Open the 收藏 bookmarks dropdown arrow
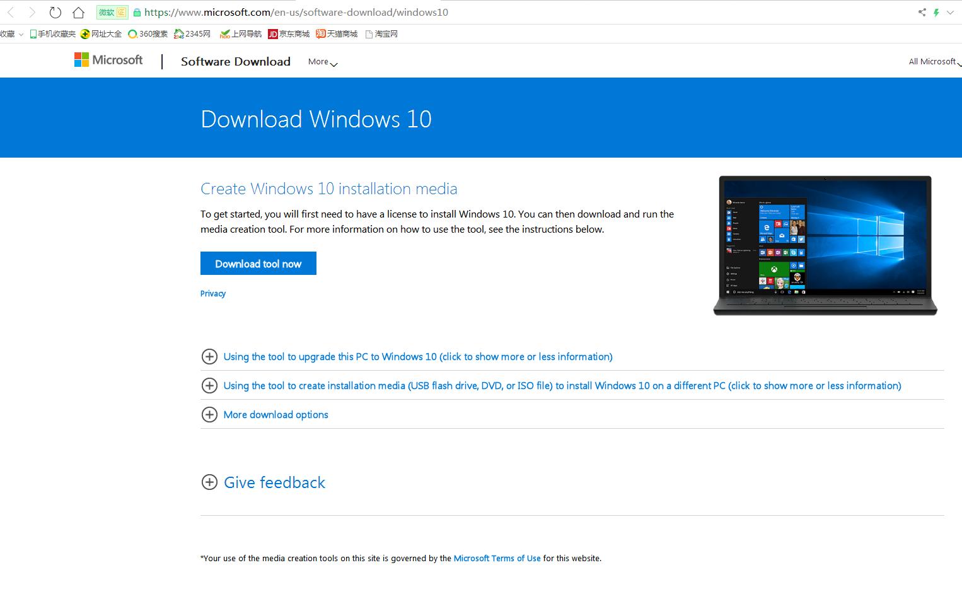 coord(21,33)
